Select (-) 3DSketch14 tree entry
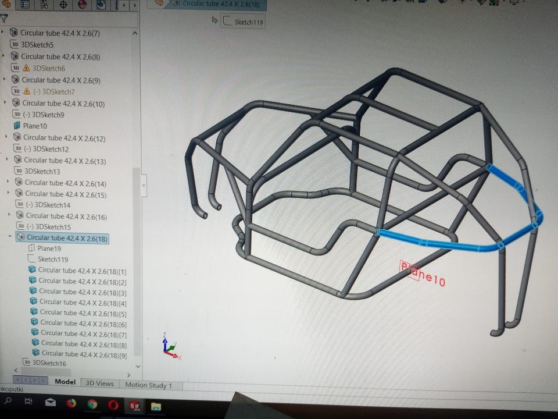The image size is (558, 419). [48, 205]
